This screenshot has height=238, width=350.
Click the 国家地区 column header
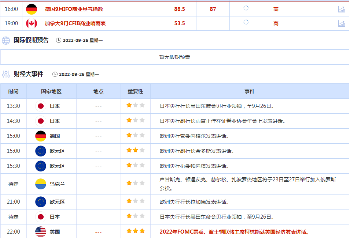click(x=51, y=91)
